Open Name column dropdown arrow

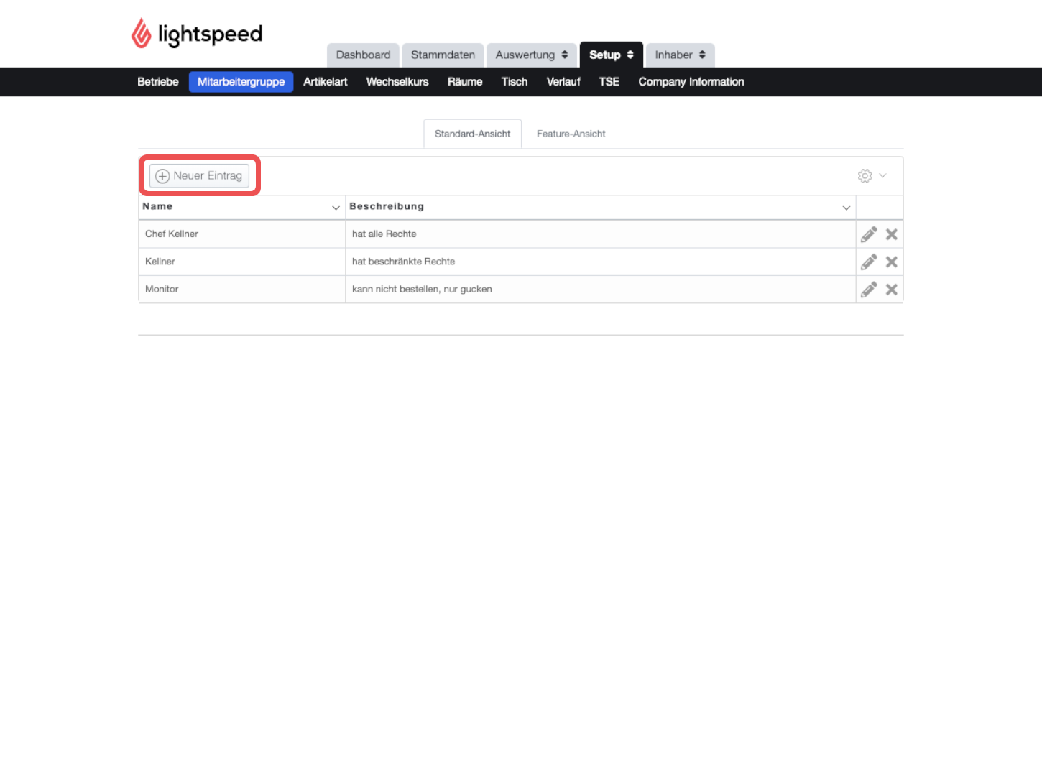[x=336, y=208]
